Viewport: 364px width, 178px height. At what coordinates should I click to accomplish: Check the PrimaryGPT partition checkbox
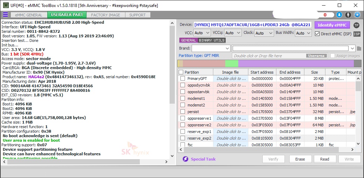[x=183, y=79]
